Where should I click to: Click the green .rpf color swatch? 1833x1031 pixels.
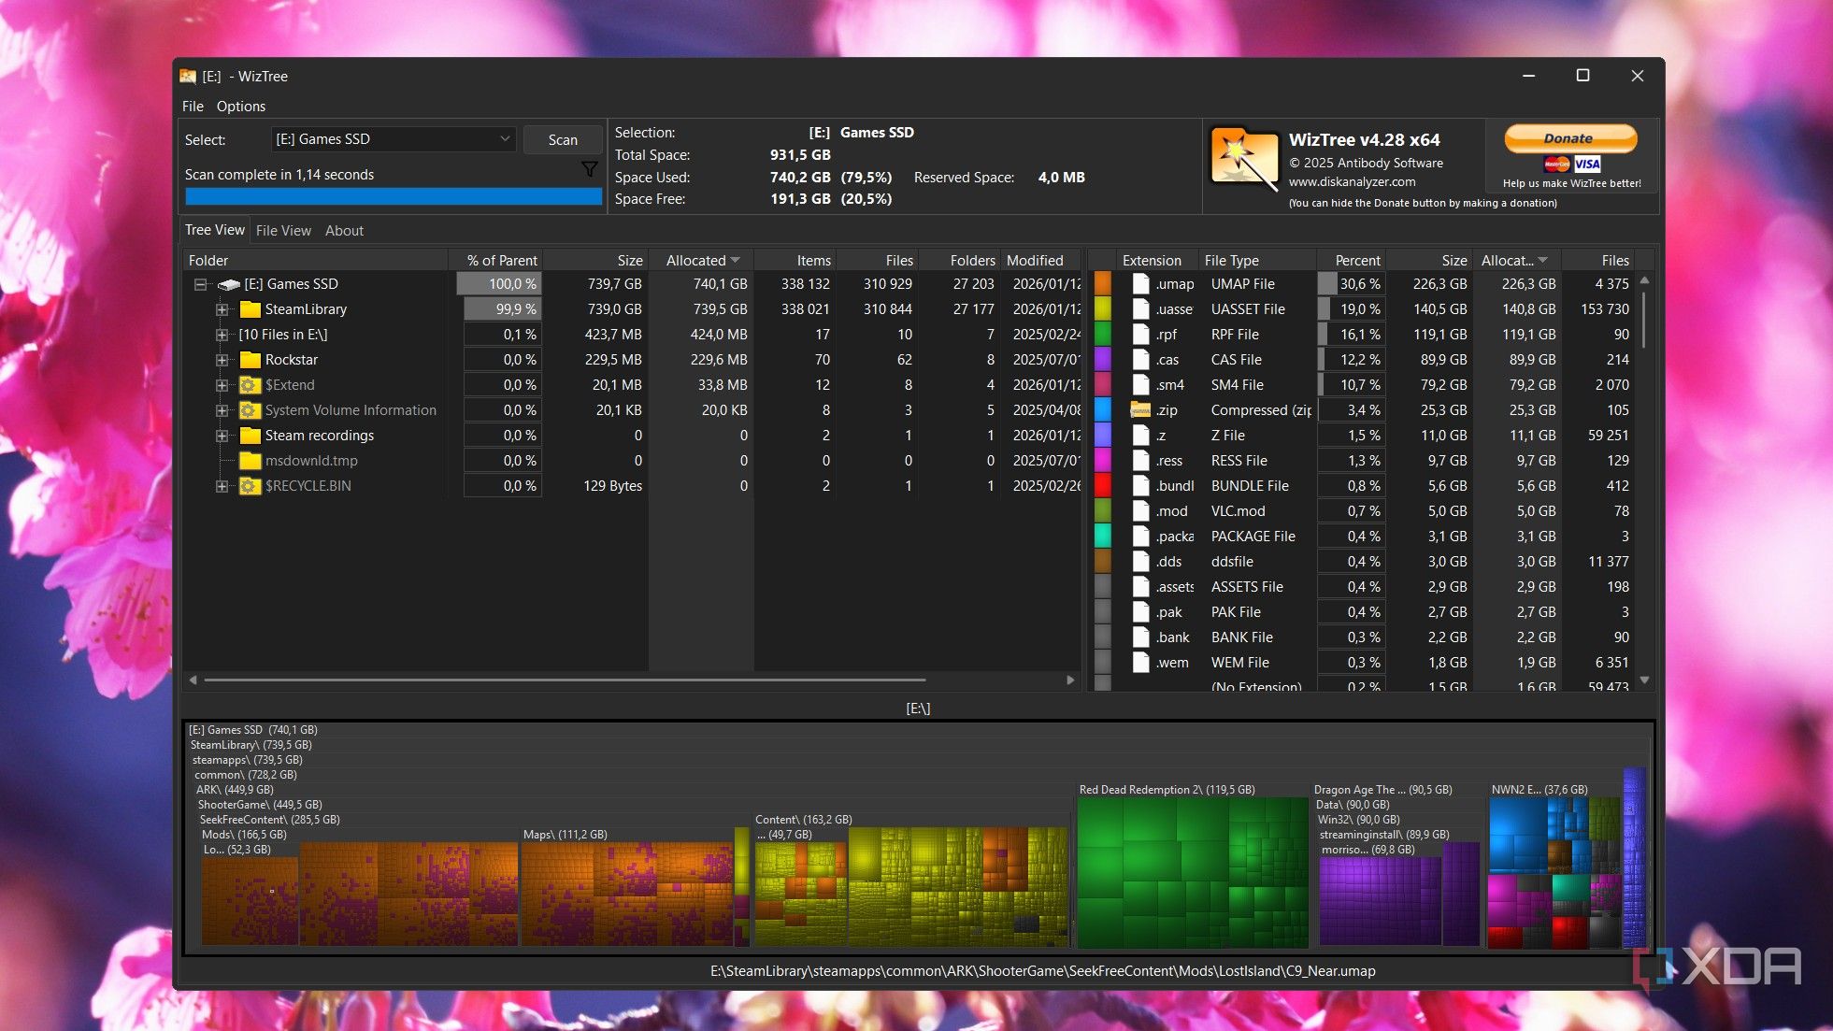click(x=1103, y=335)
